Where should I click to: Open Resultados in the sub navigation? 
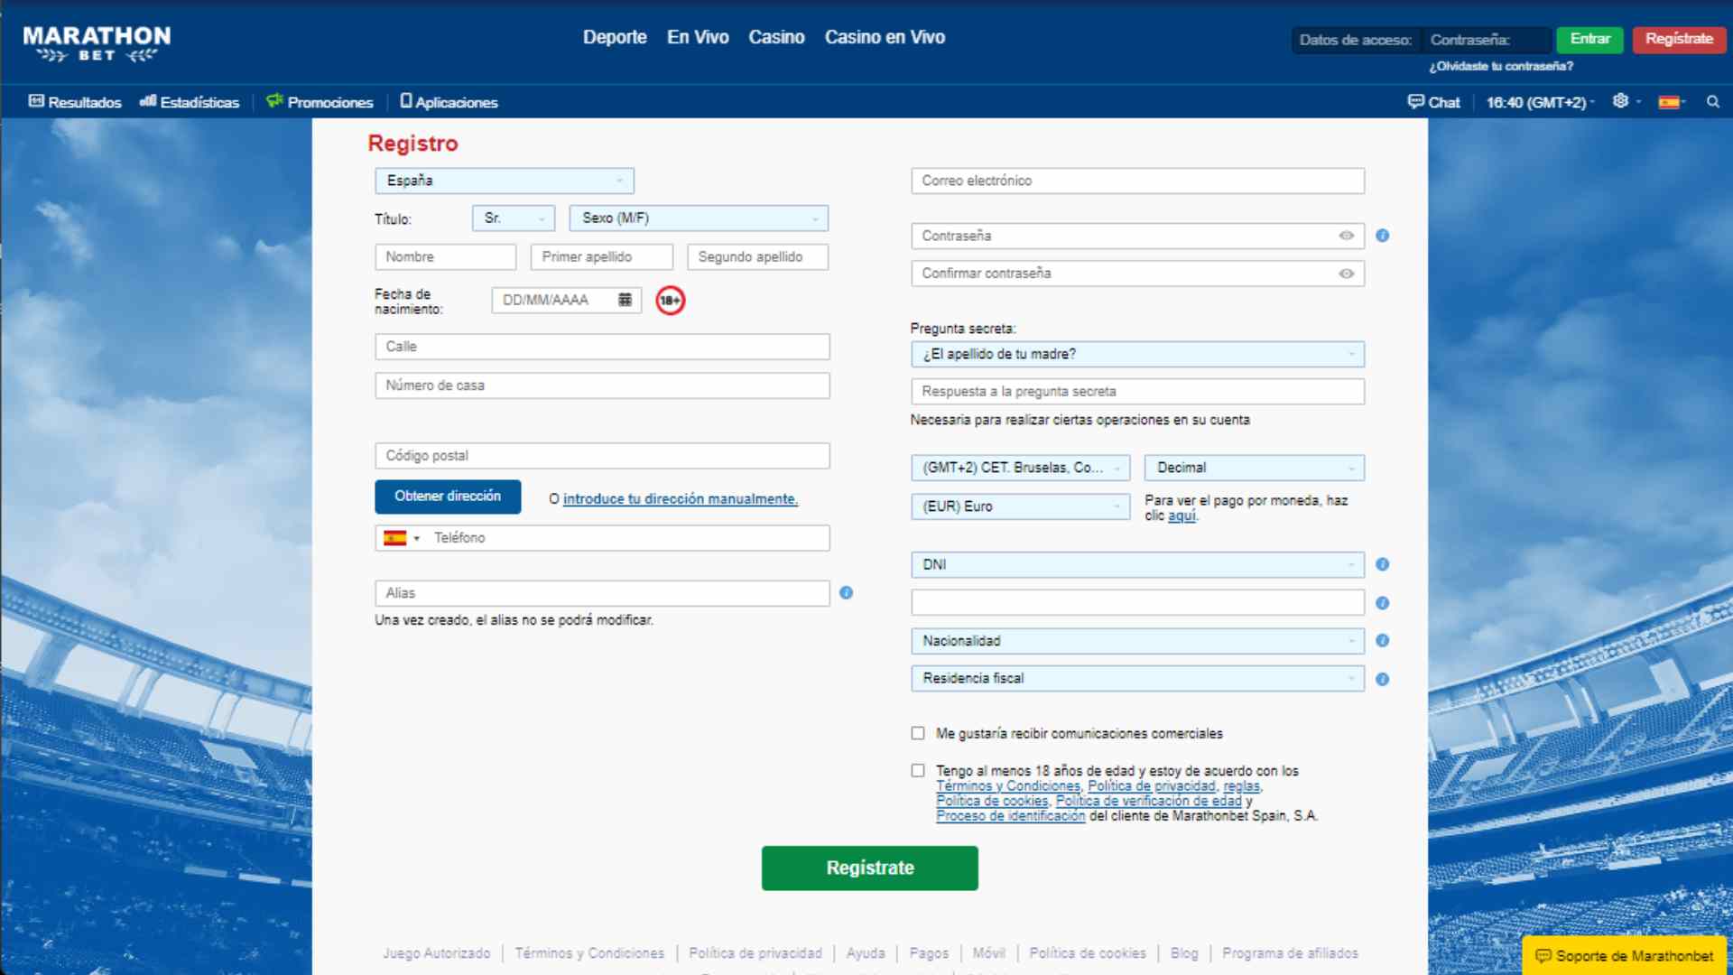pos(75,102)
